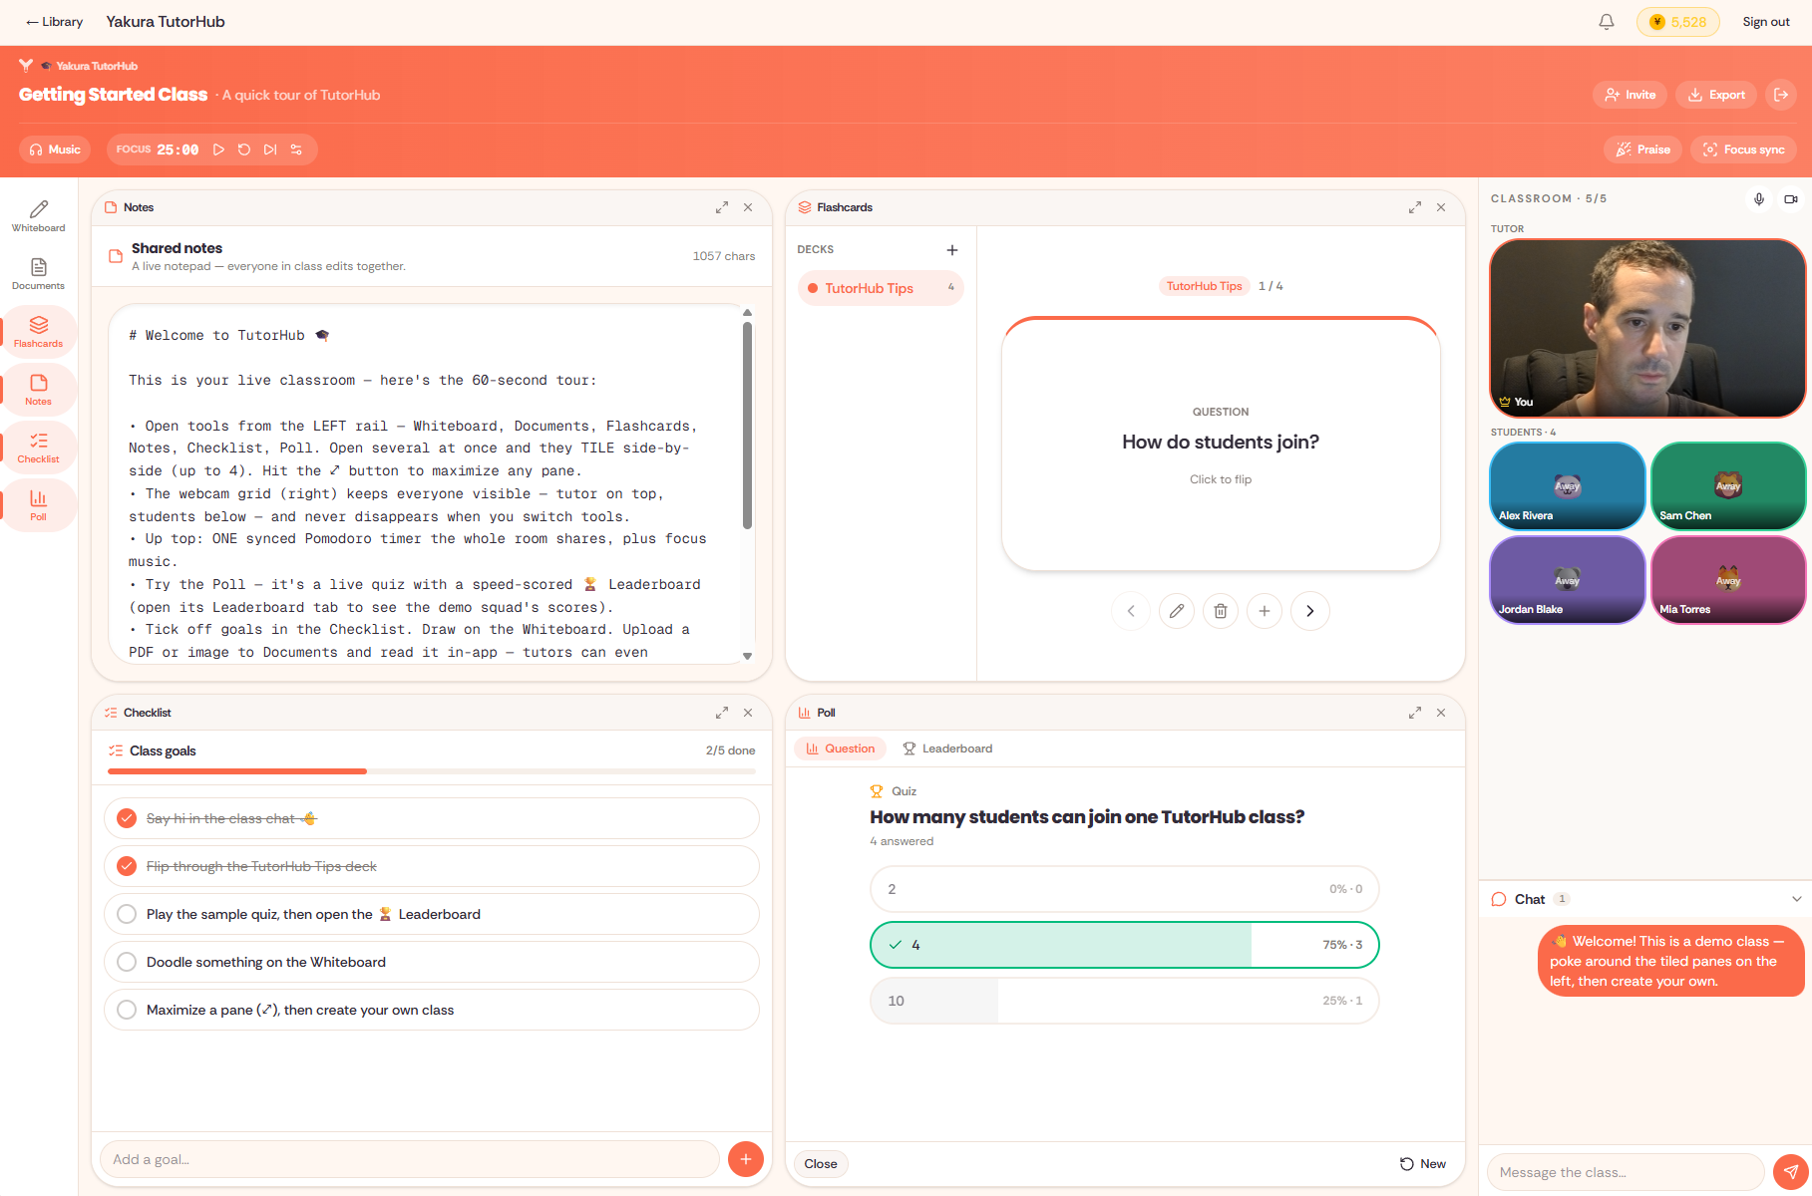Select the Question tab in Poll
Screen dimensions: 1812x1196
pos(840,748)
